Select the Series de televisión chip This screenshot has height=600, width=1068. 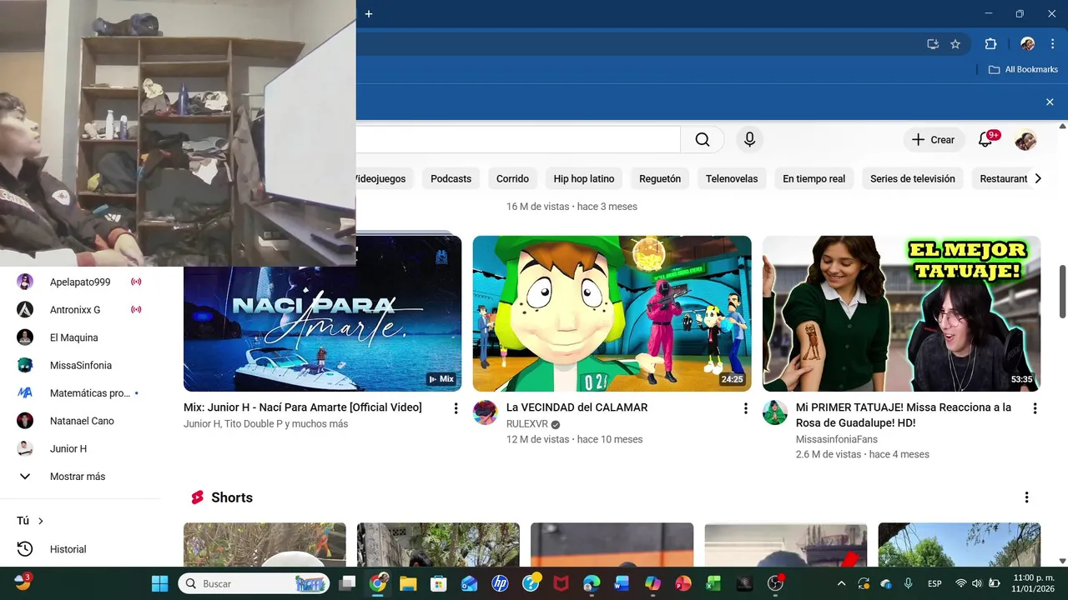point(913,178)
